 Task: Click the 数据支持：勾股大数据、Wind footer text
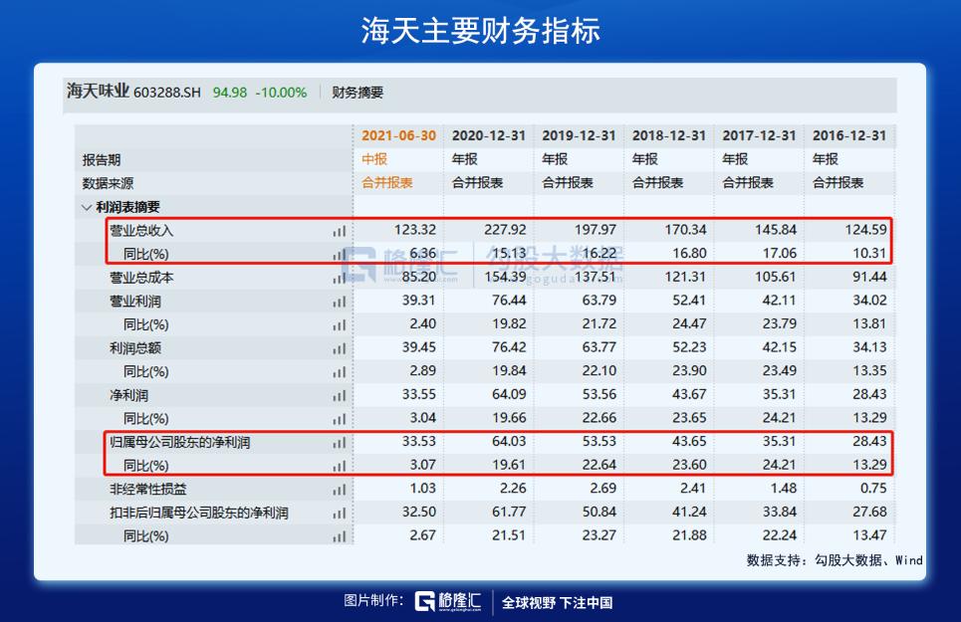coord(835,560)
